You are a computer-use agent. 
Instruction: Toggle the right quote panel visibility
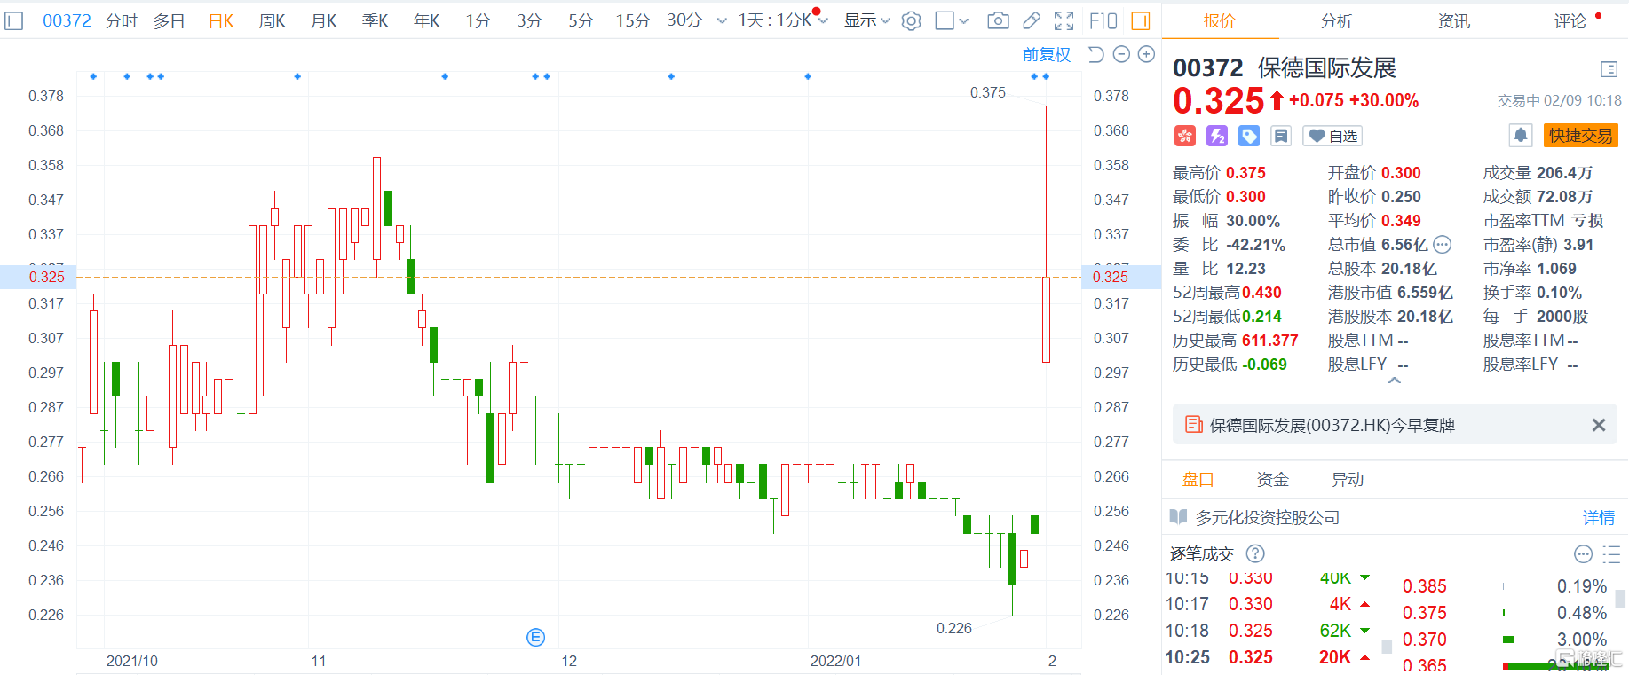point(1141,20)
